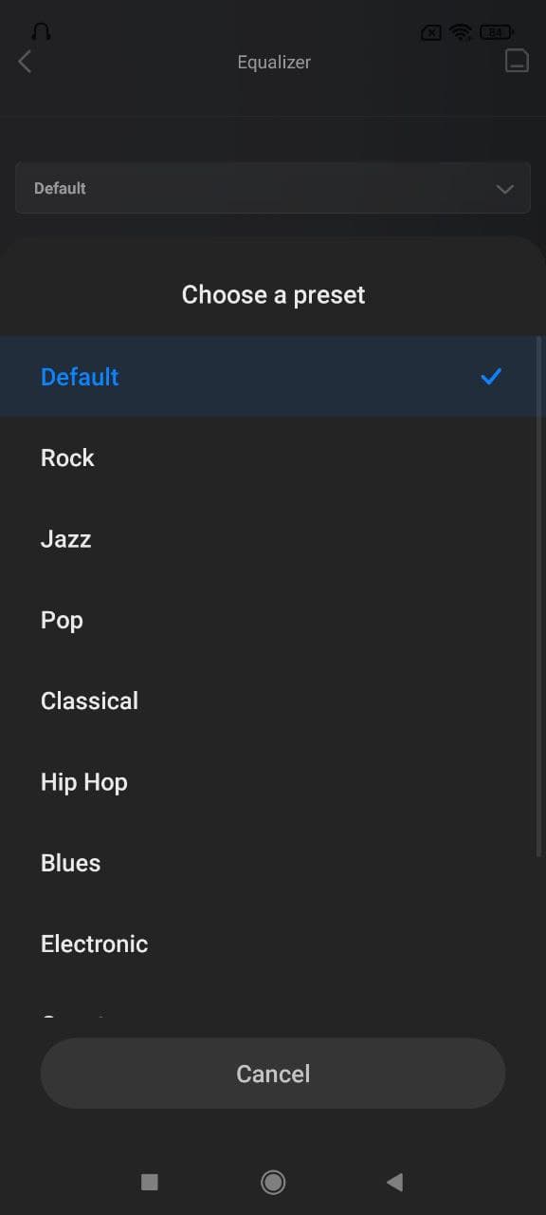
Task: Tap Android home circle button
Action: coord(273,1182)
